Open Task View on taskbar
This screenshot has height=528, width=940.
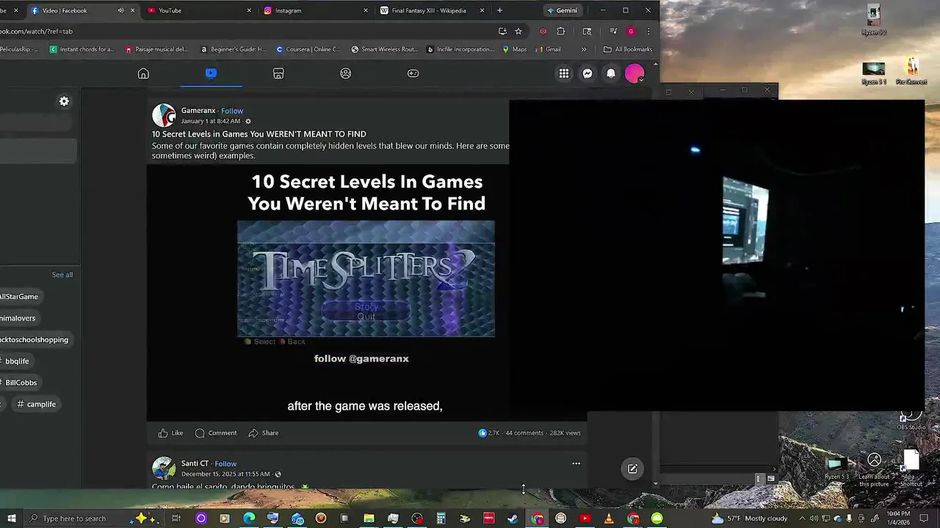tap(176, 518)
